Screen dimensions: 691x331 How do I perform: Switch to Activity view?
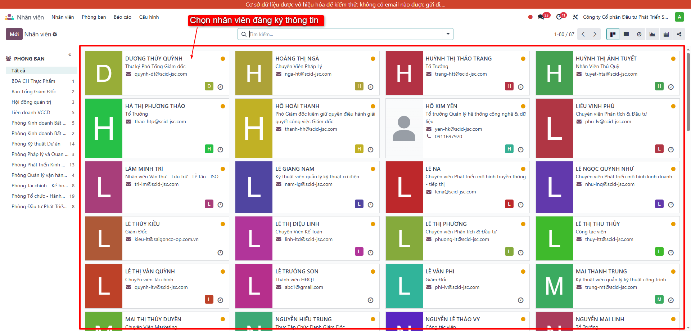point(639,34)
